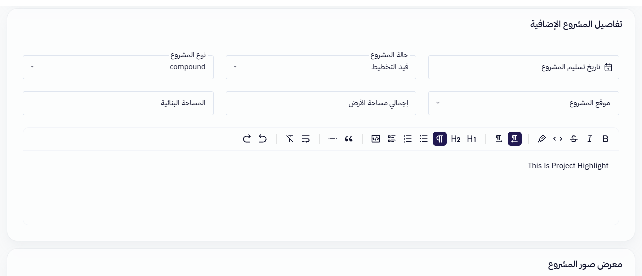
Task: Toggle right-to-left text direction
Action: [515, 139]
